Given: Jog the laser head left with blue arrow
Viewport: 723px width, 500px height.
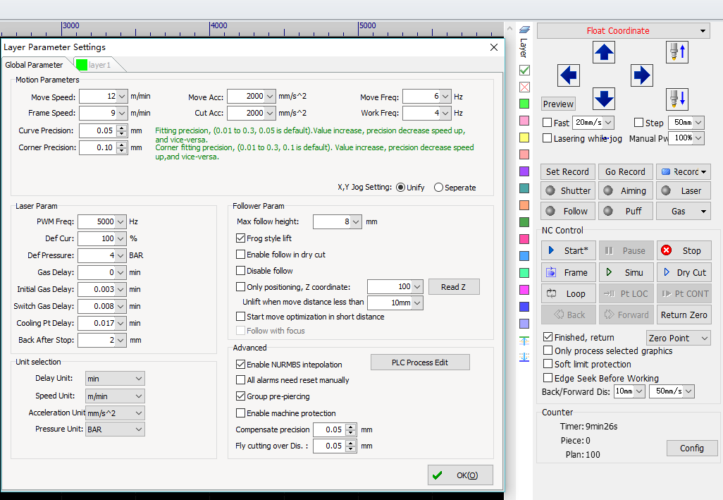Looking at the screenshot, I should 569,75.
